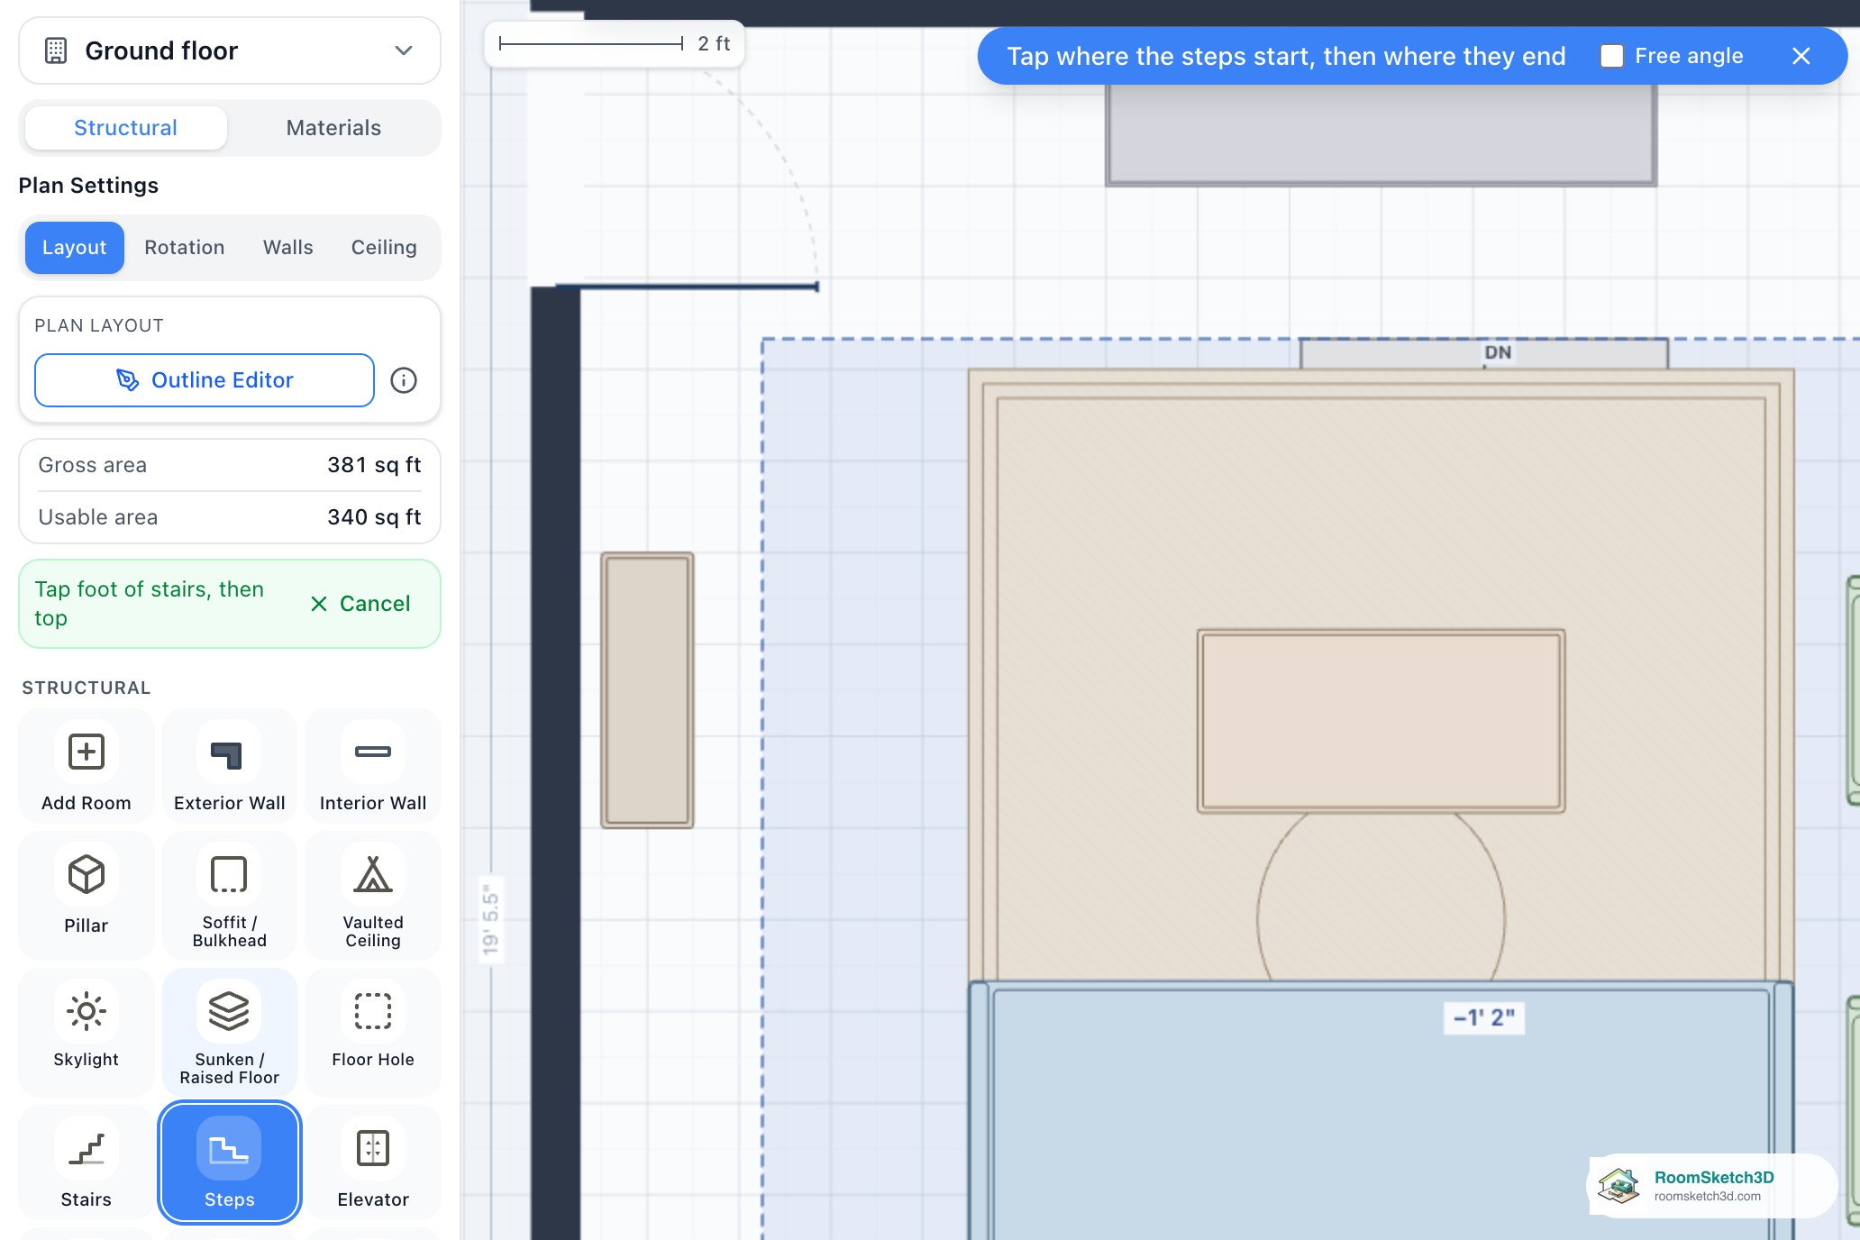Click the -1' 2" floor height label
Viewport: 1860px width, 1240px height.
click(1483, 1017)
